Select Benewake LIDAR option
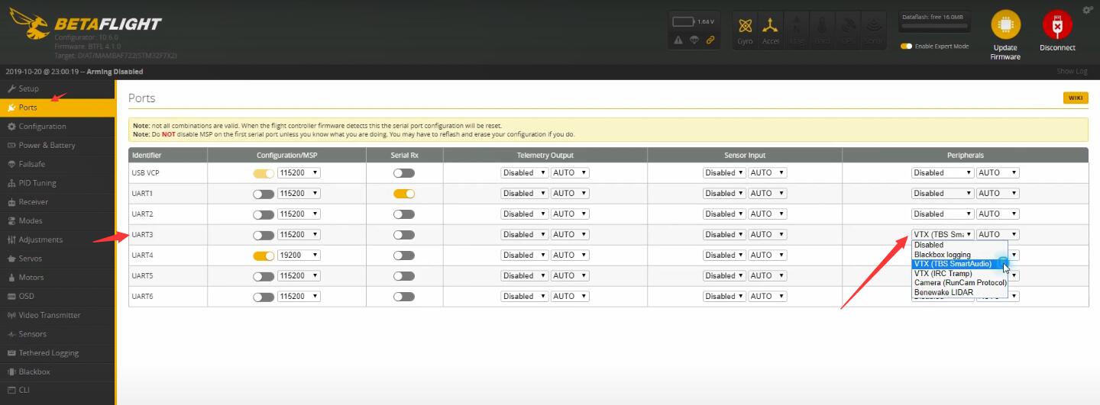Screen dimensions: 1100x405 (x=959, y=292)
